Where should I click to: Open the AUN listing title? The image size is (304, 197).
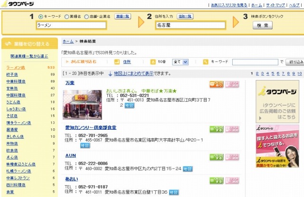[x=71, y=156]
